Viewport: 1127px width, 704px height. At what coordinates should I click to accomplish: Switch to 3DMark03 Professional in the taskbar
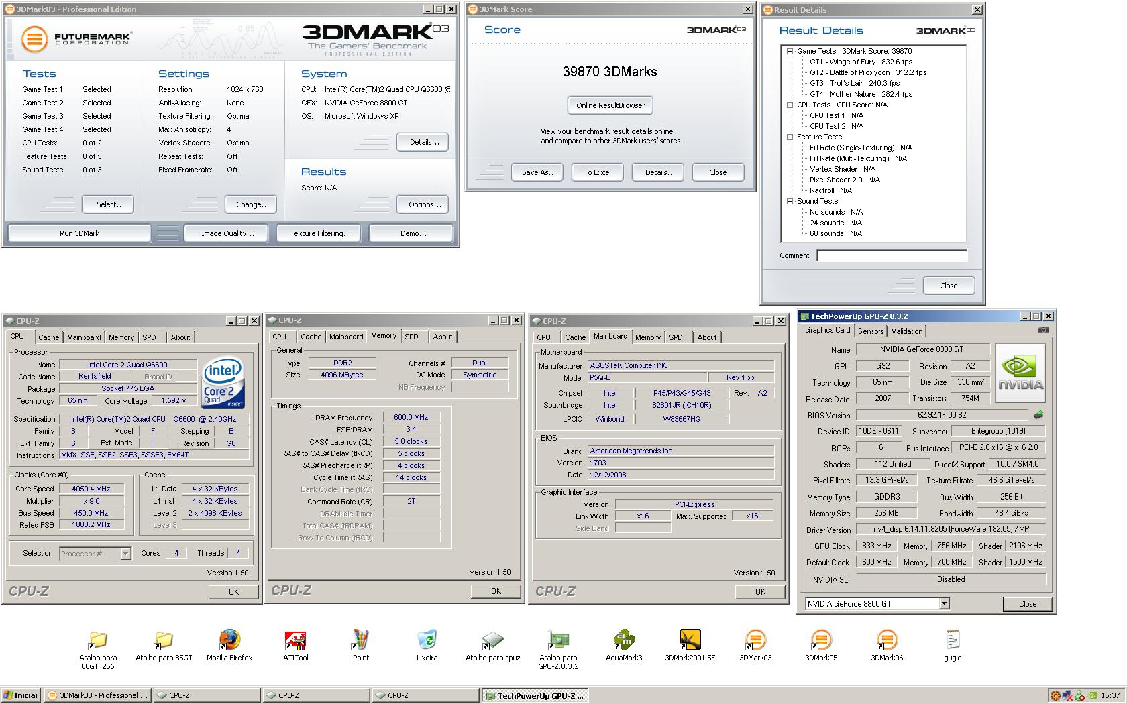[97, 695]
